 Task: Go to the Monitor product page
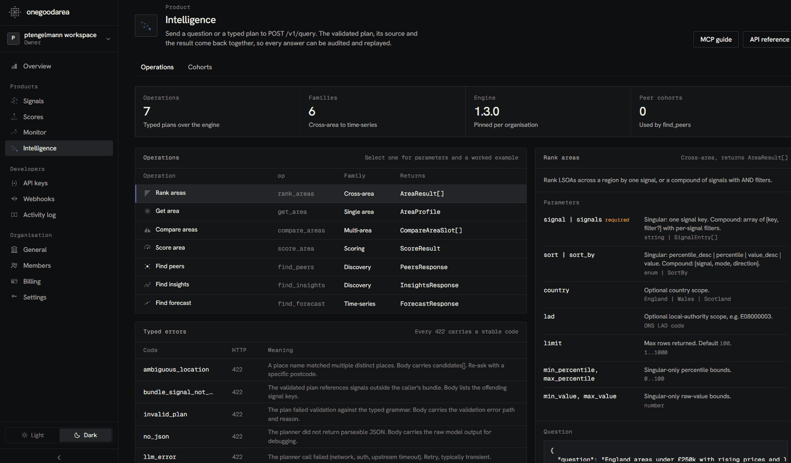(x=59, y=132)
